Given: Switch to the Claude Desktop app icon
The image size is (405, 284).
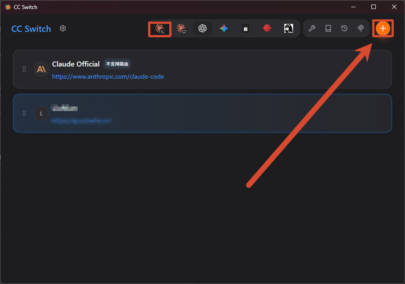Looking at the screenshot, I should 181,28.
